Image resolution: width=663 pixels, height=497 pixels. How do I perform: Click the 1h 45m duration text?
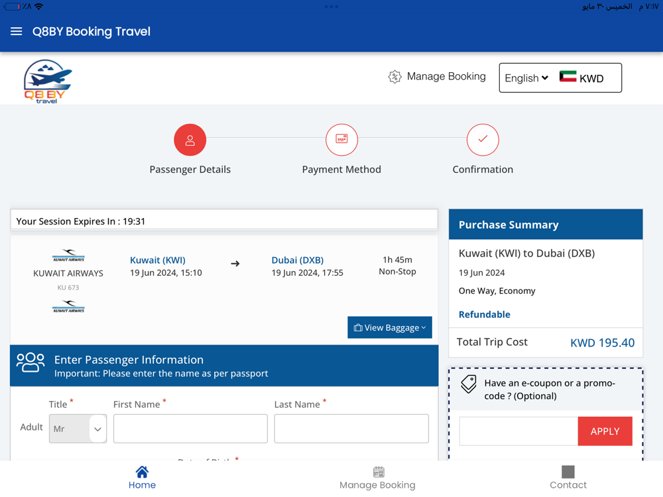pos(397,260)
